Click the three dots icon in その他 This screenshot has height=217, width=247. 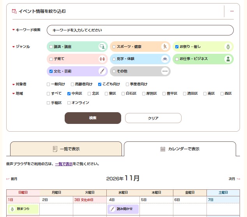[x=165, y=71]
